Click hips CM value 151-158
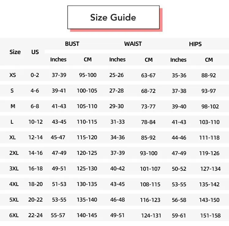Image resolution: width=229 pixels, height=226 pixels. tap(210, 216)
